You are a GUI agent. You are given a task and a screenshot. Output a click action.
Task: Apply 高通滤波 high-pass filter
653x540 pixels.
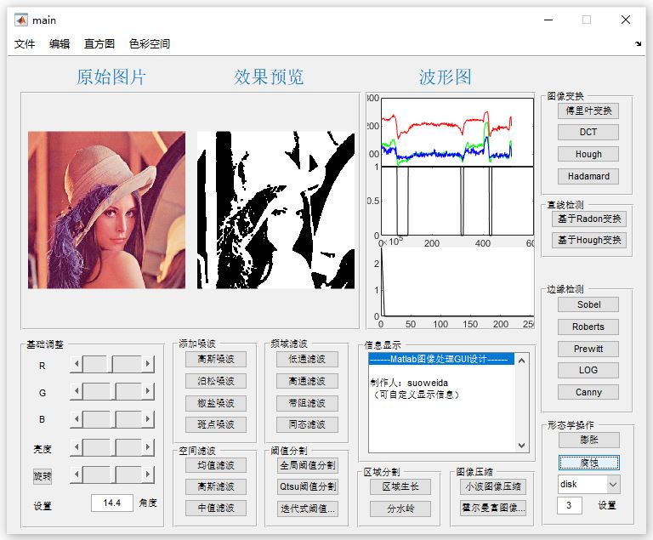(x=307, y=381)
